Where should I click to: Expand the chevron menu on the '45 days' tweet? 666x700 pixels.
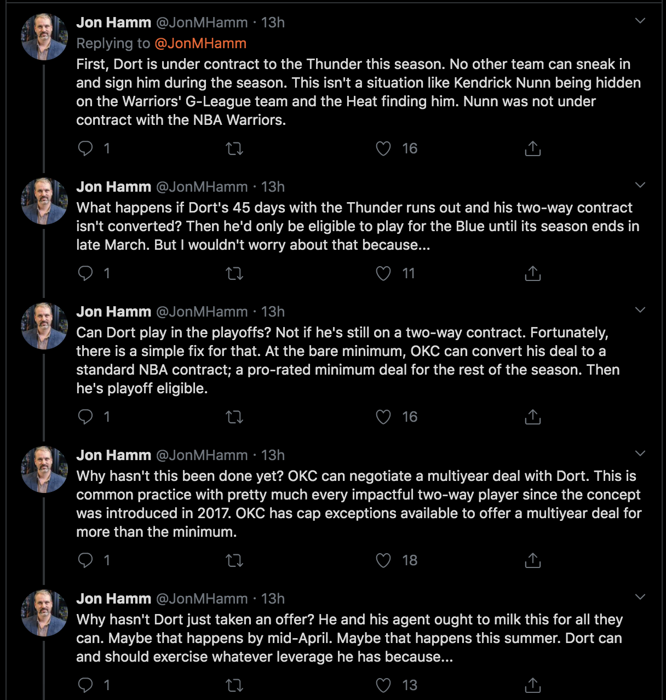[x=640, y=186]
